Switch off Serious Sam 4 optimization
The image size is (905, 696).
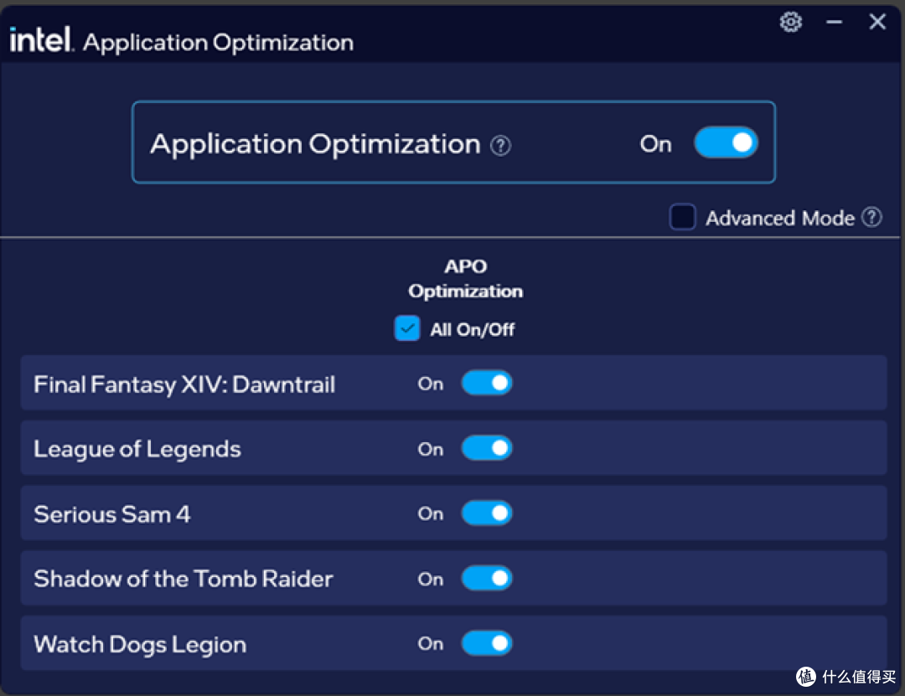[x=487, y=513]
